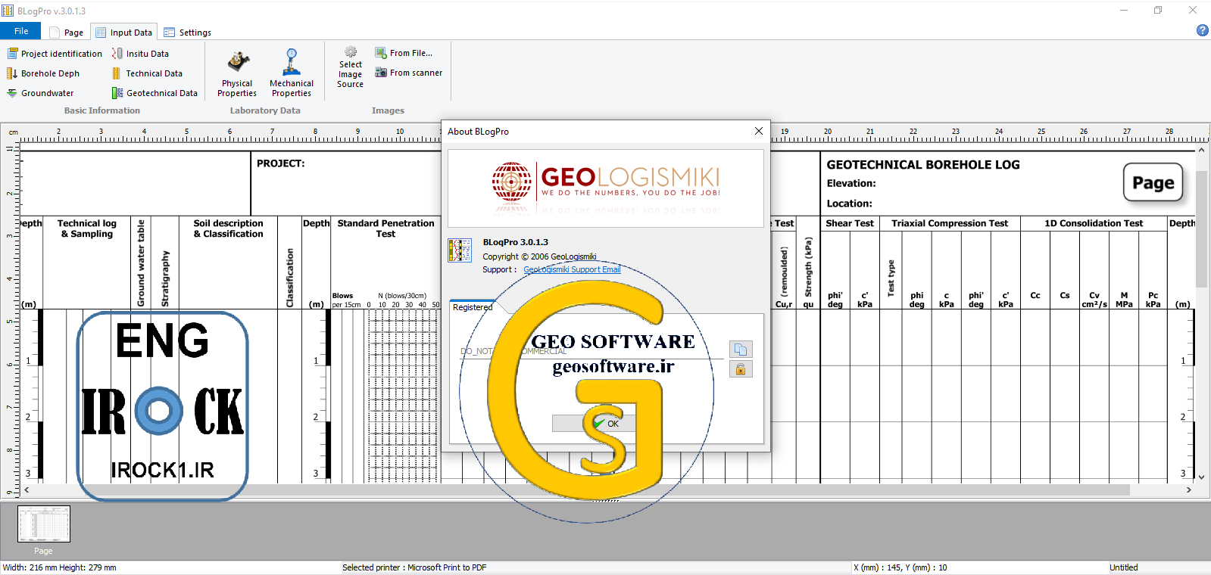Open the GeoLogismiki Support Email link

(x=572, y=269)
